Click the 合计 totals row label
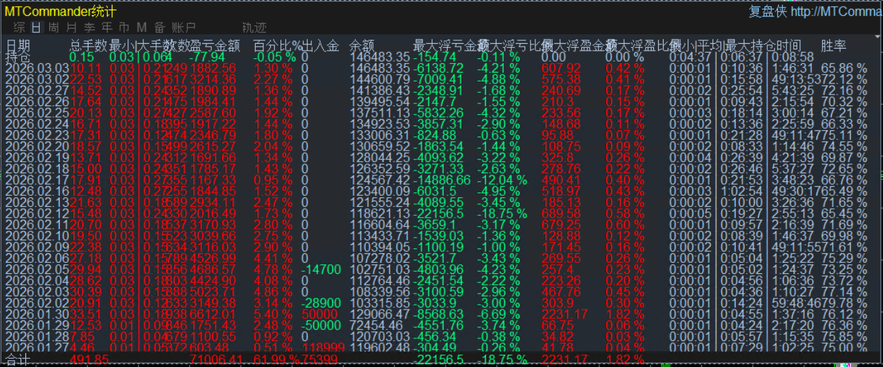 coord(18,359)
